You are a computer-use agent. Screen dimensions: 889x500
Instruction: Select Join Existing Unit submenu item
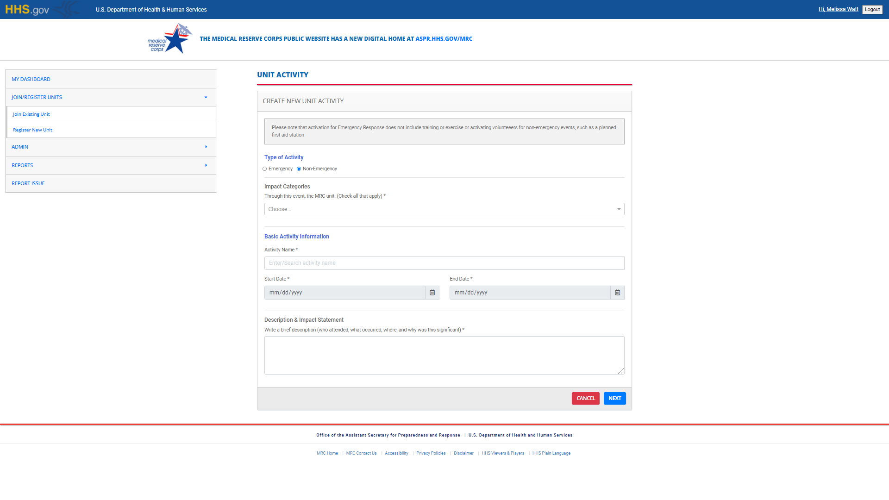coord(31,114)
